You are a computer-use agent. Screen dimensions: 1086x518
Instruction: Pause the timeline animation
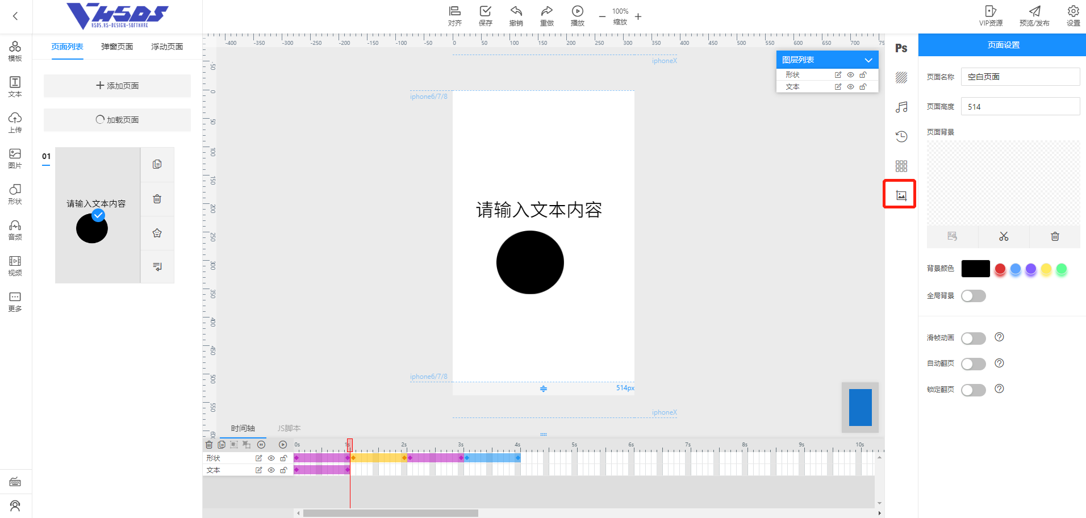point(261,445)
